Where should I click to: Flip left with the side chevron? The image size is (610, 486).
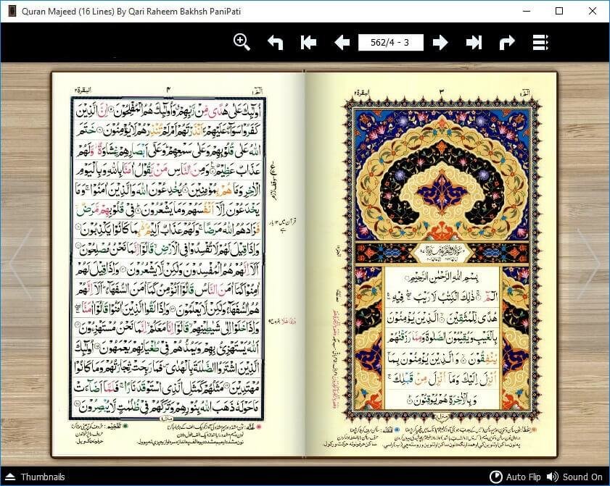click(21, 264)
